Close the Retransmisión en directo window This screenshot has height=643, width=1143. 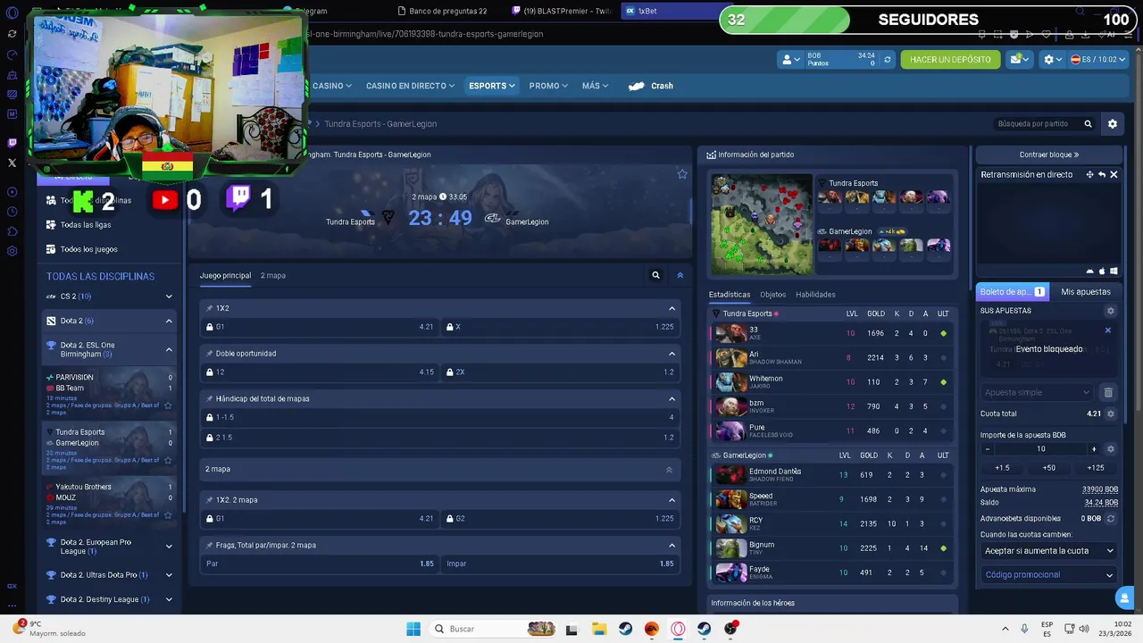click(x=1114, y=174)
